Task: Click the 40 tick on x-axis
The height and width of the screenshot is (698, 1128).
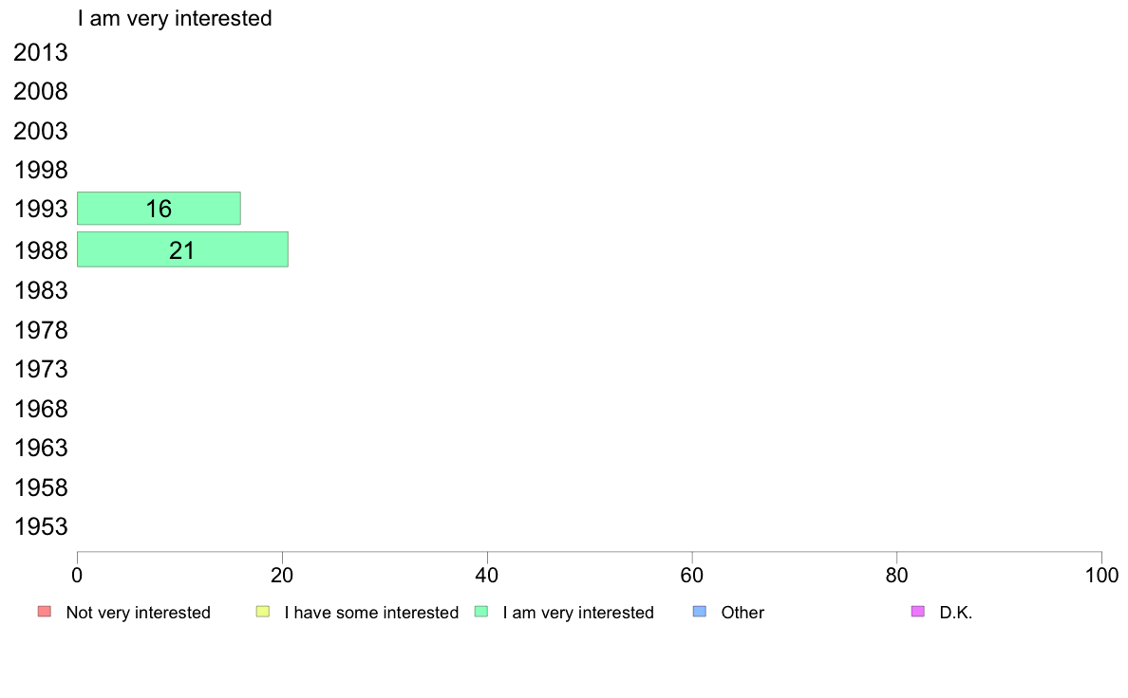Action: click(x=487, y=575)
